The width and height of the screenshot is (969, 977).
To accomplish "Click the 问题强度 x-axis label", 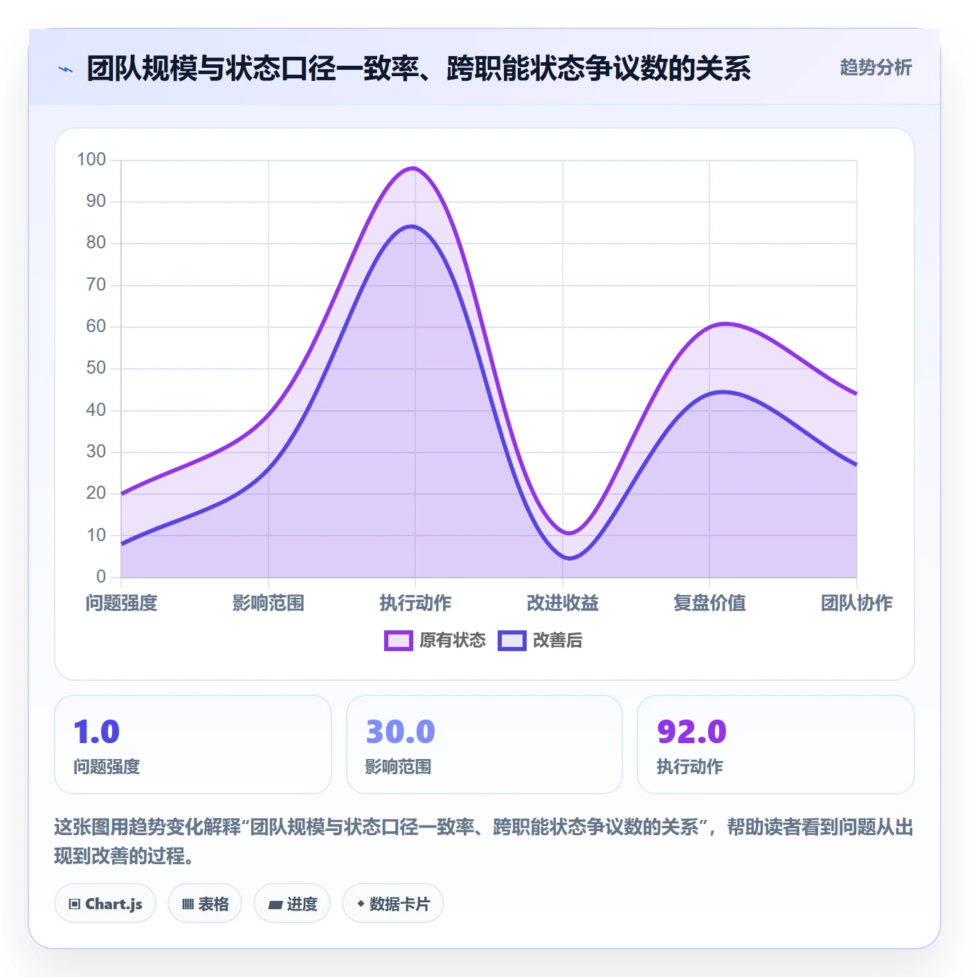I will point(122,603).
